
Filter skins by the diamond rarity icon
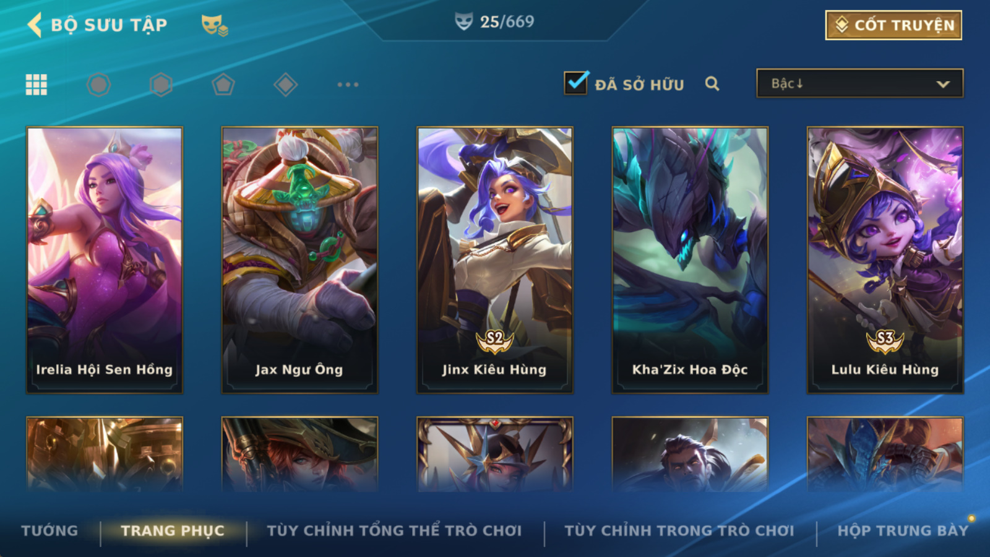pos(285,84)
